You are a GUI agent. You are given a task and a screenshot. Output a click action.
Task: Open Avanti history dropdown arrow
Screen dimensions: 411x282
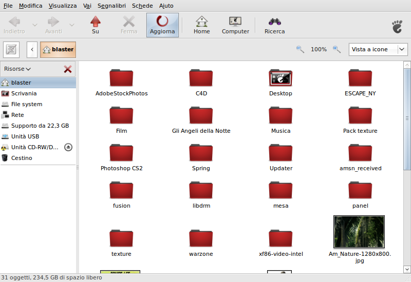[71, 25]
